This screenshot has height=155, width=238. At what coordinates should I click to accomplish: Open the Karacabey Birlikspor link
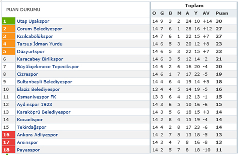(x=40, y=59)
